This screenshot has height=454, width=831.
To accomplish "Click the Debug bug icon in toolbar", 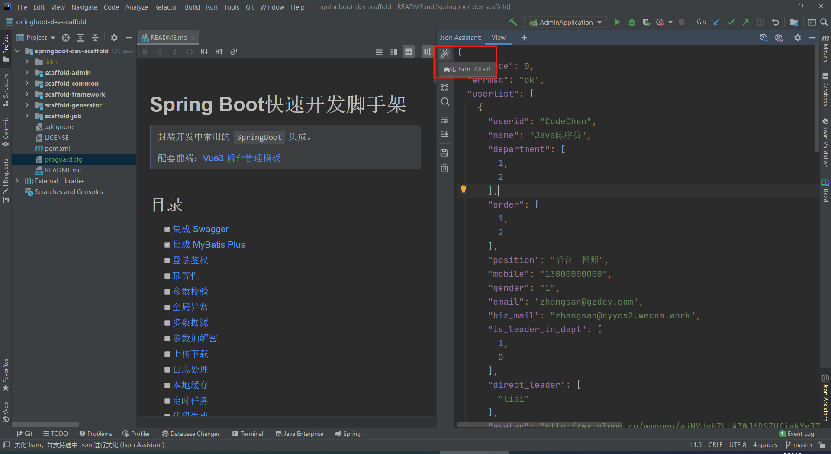I will pyautogui.click(x=632, y=22).
